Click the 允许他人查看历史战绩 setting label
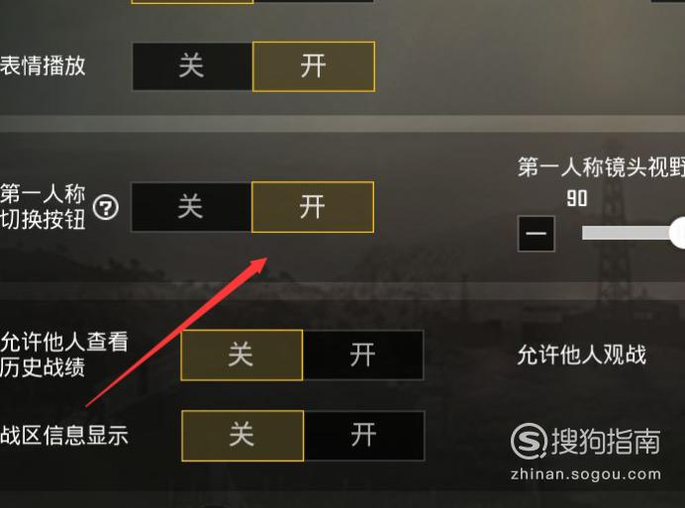 point(64,355)
